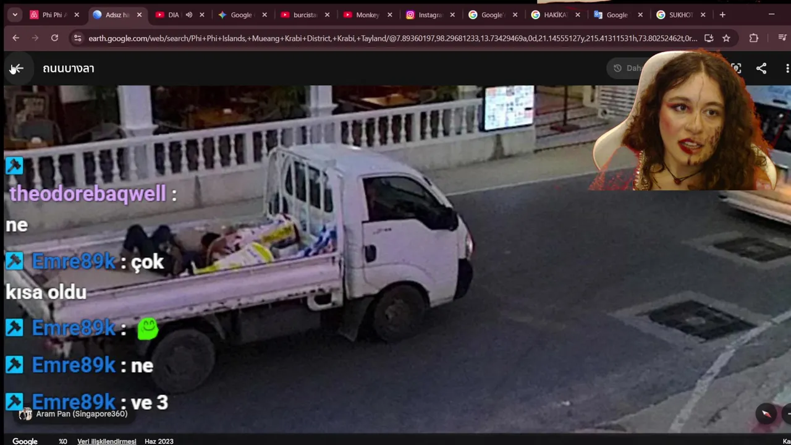Click the Haz 2023 date text
Image resolution: width=791 pixels, height=445 pixels.
(159, 441)
